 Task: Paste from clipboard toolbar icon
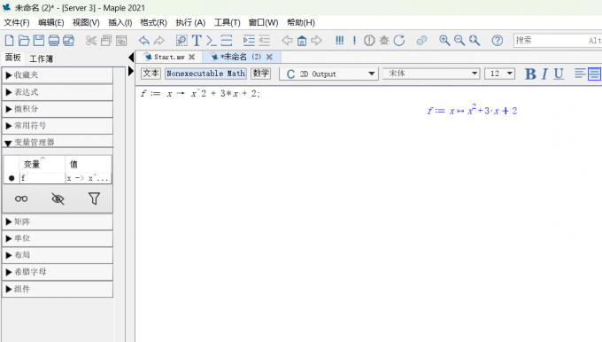[121, 41]
